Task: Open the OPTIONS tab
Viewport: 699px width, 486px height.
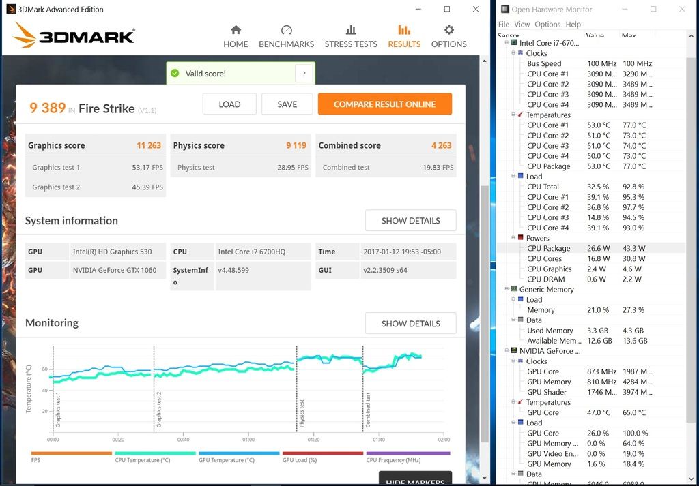Action: 449,37
